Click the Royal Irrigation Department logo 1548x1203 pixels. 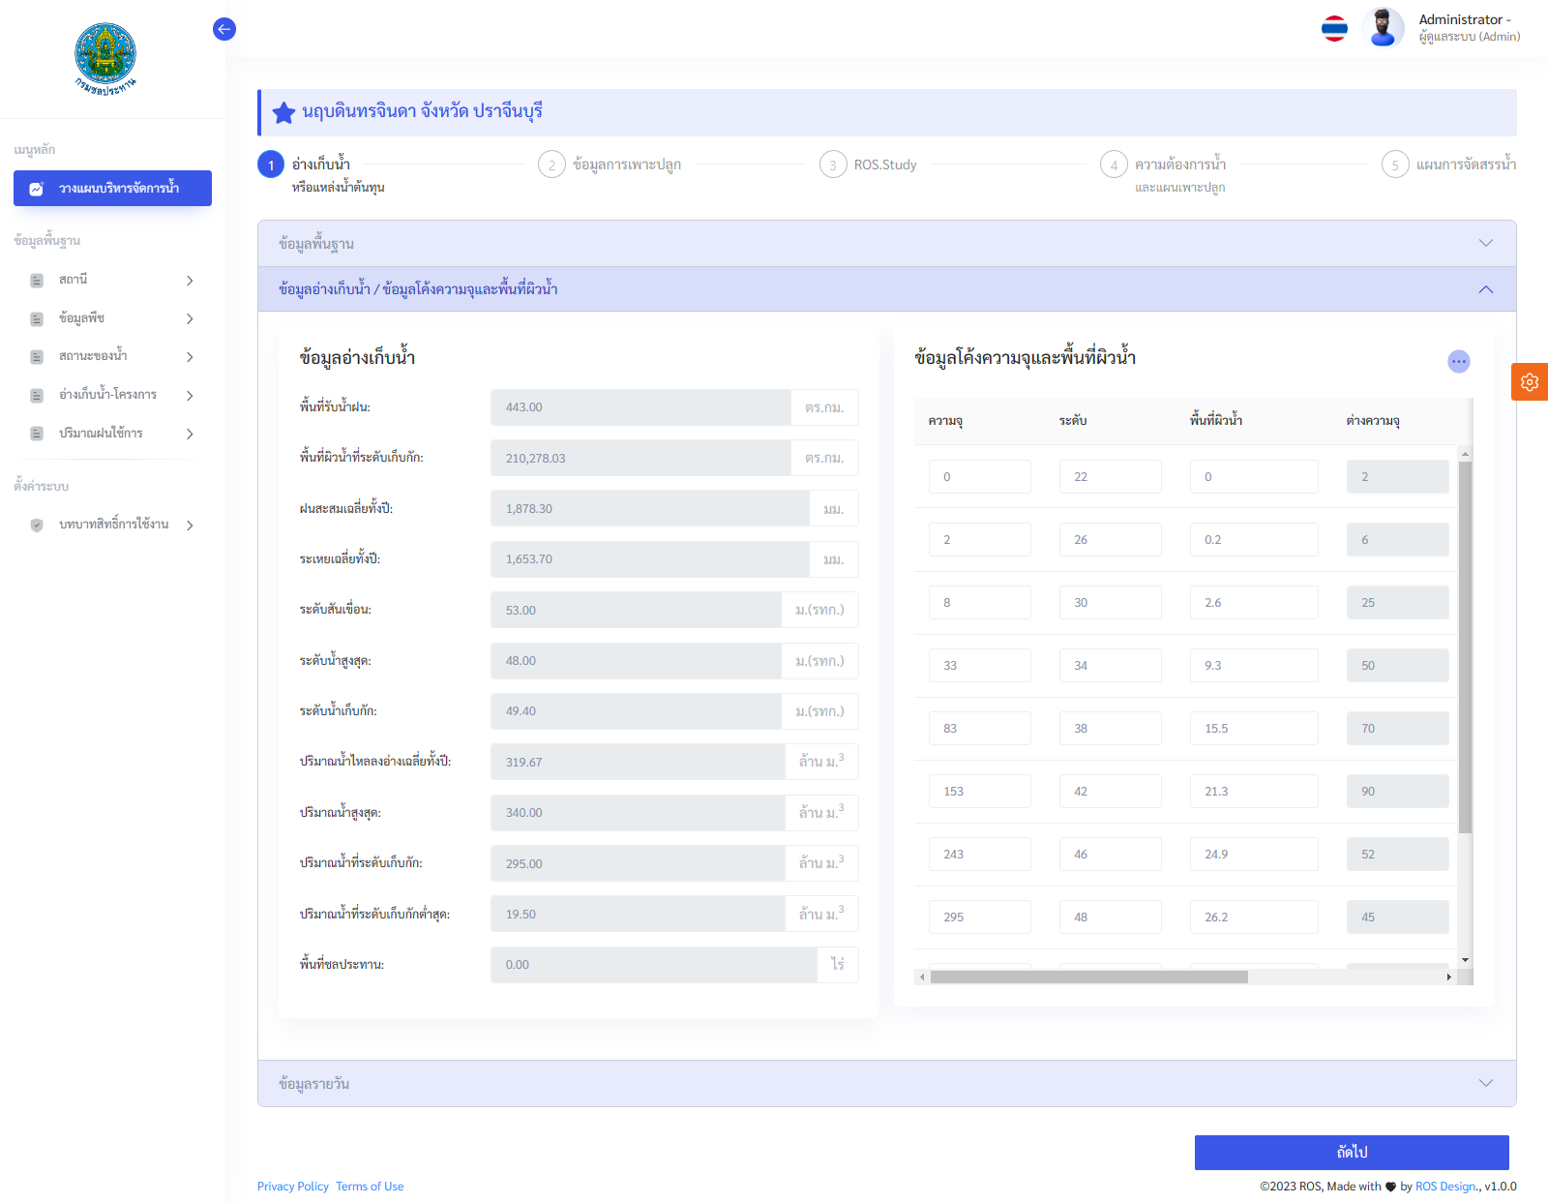105,58
